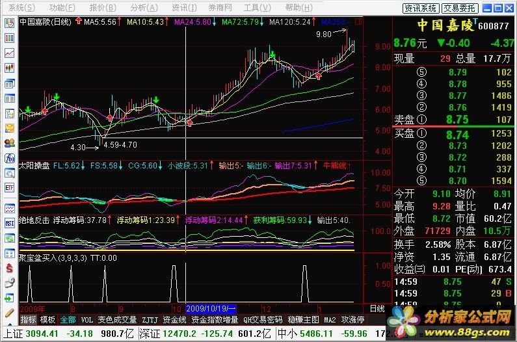The image size is (517, 342).
Task: Click the 交易委托 button
Action: tap(460, 8)
